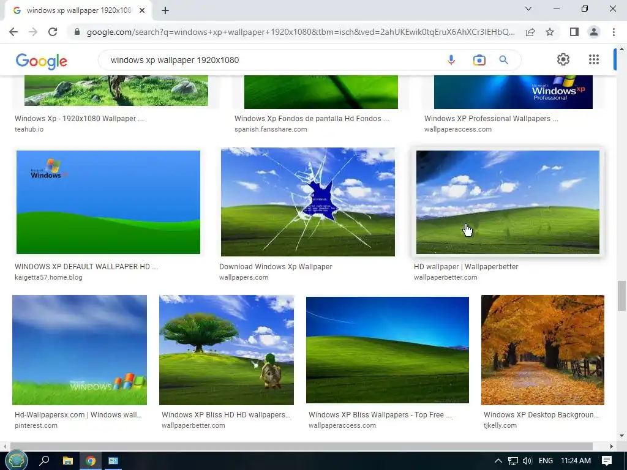This screenshot has height=470, width=627.
Task: Start search by voice microphone
Action: pyautogui.click(x=451, y=60)
